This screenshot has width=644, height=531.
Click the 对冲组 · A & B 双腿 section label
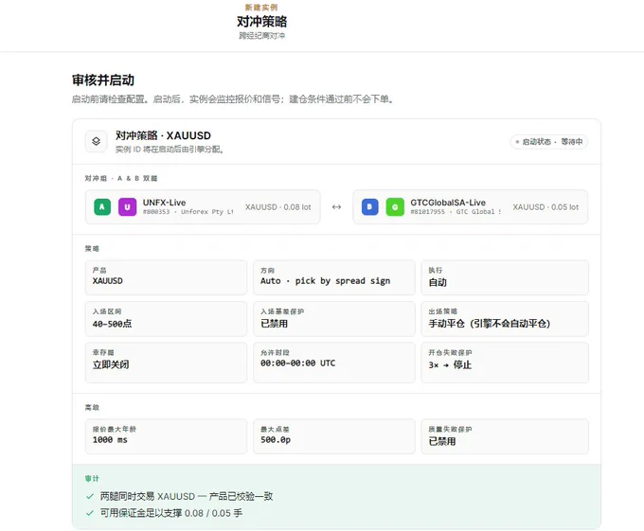[x=121, y=179]
